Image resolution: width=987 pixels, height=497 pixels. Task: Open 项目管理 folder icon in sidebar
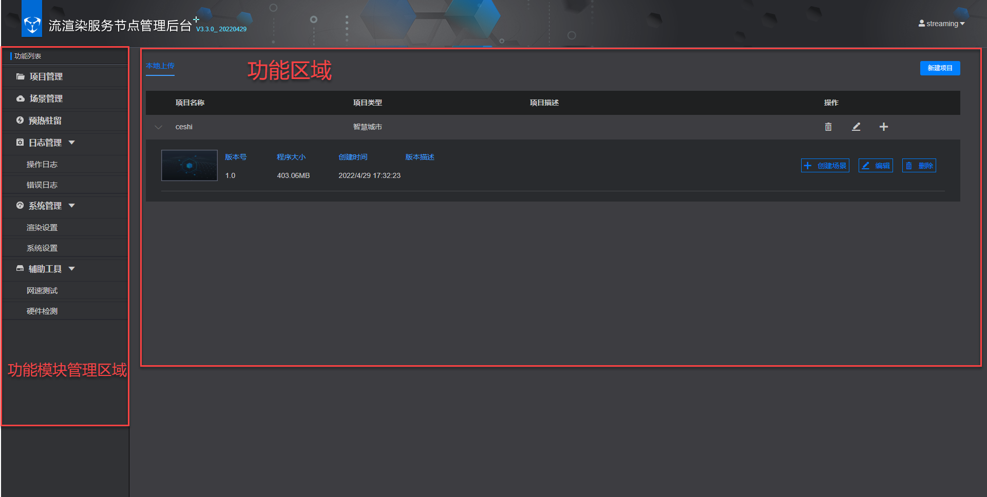(21, 76)
